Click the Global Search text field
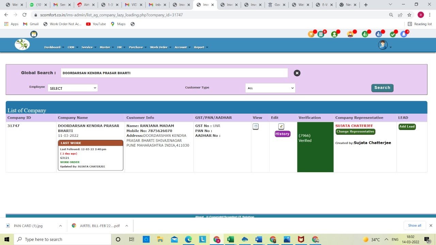Viewport: 436px width, 245px height. pos(174,73)
